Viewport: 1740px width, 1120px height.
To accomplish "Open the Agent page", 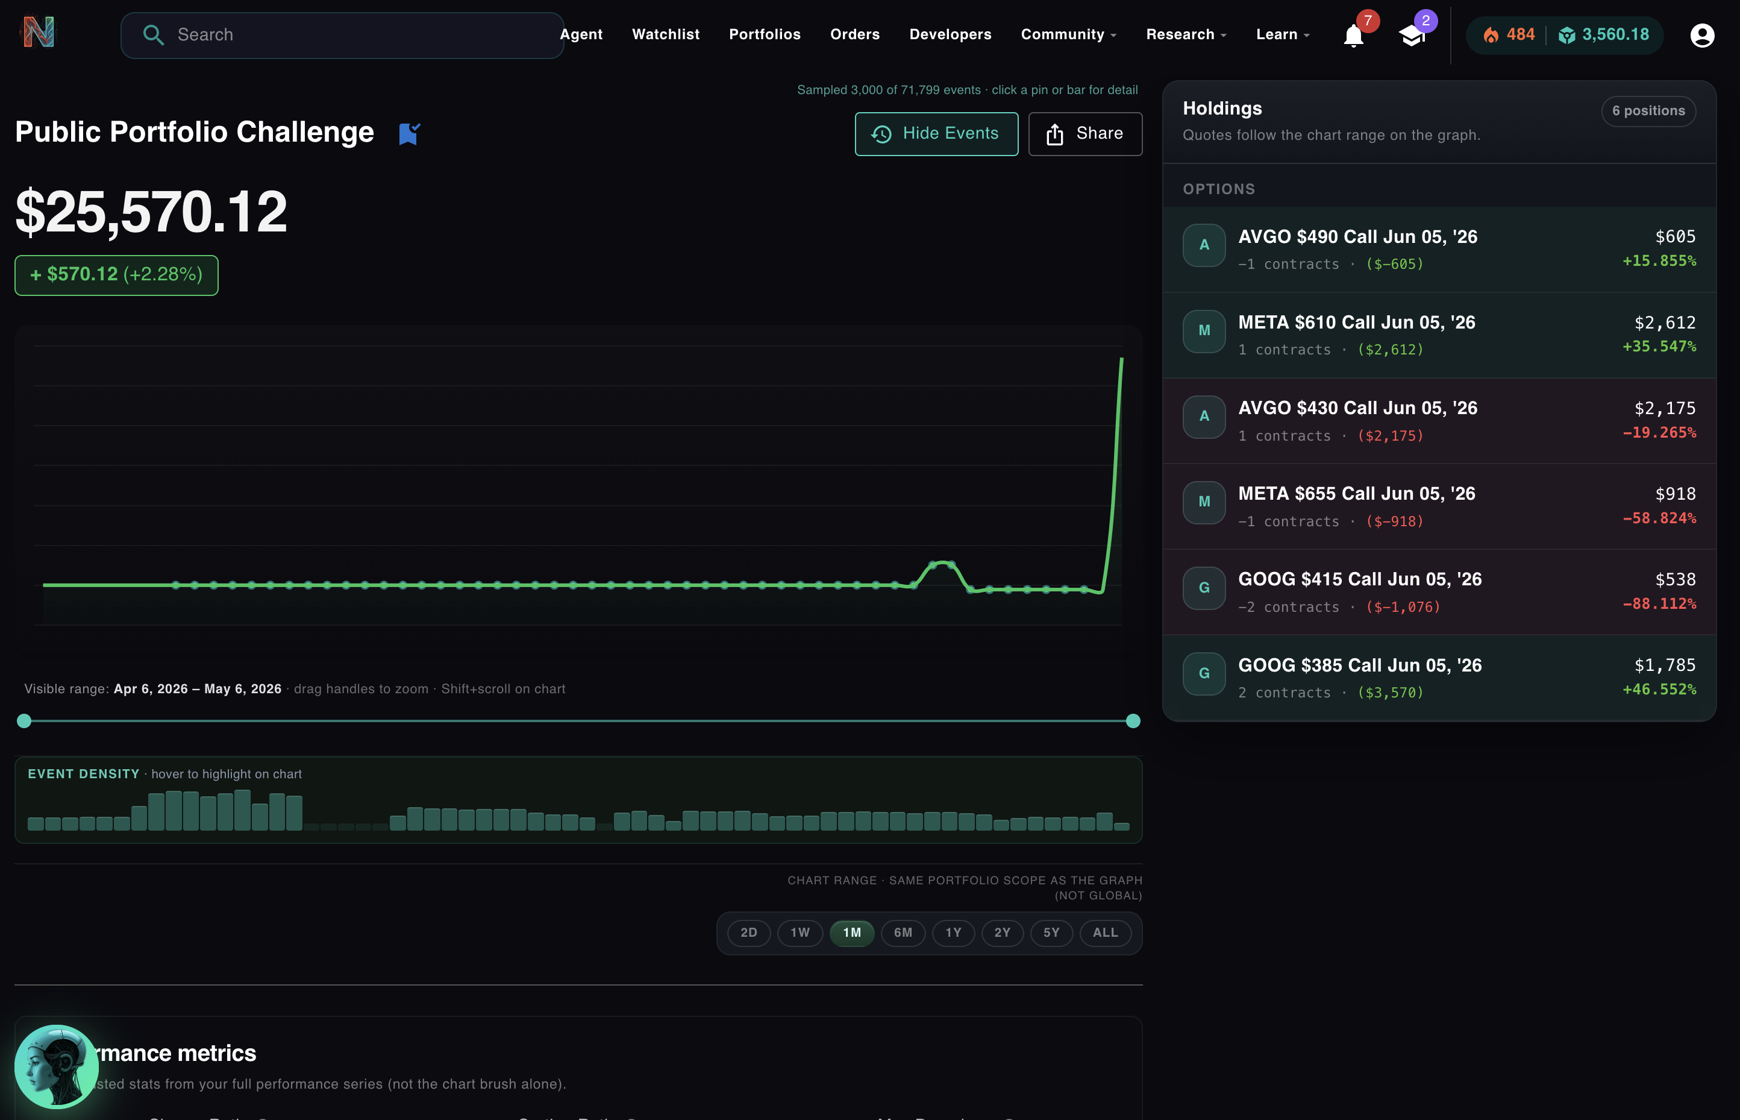I will [581, 35].
